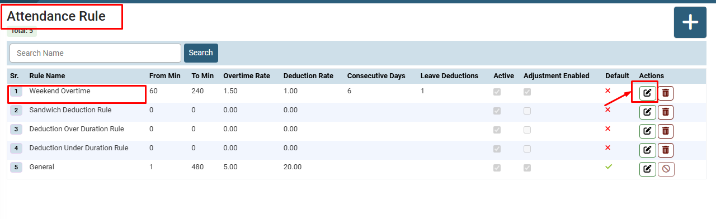Click the Search button
The image size is (716, 219).
(201, 53)
